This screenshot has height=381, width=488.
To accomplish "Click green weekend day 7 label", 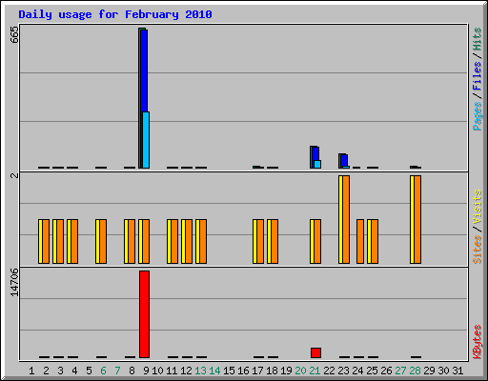I will (x=117, y=371).
